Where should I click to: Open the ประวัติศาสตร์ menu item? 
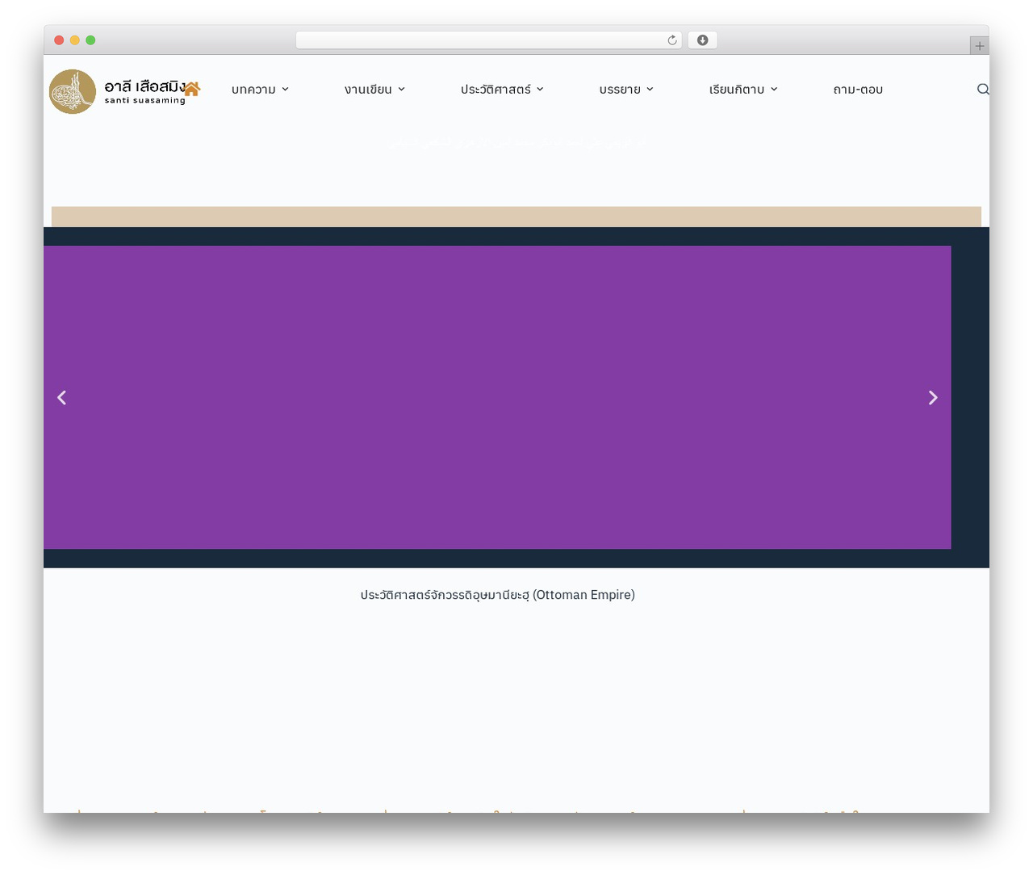point(496,90)
